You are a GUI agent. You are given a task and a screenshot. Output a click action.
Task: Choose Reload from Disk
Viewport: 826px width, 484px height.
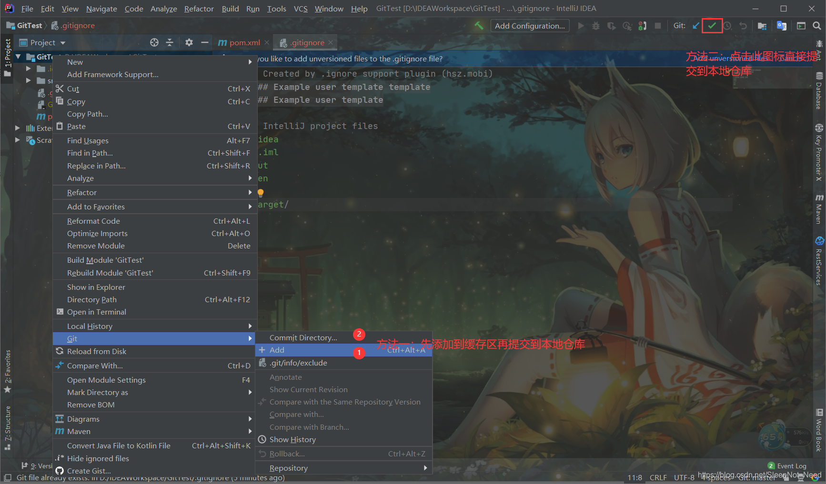[155, 351]
